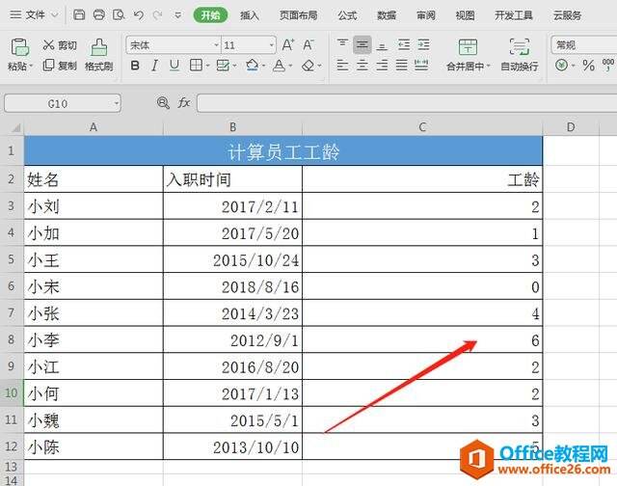The width and height of the screenshot is (617, 486).
Task: Decrease indent icon
Action: click(x=404, y=44)
